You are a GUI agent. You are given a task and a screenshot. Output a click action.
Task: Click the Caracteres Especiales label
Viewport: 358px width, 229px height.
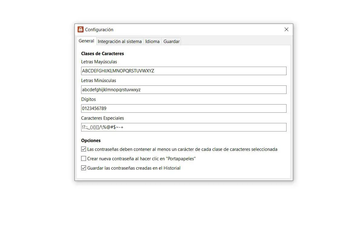click(102, 118)
